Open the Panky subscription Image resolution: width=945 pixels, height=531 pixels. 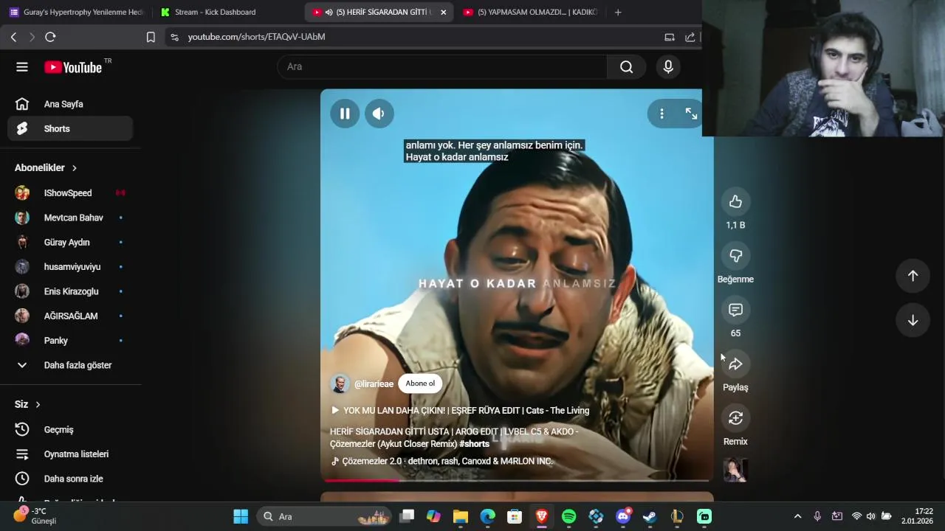[70, 341]
